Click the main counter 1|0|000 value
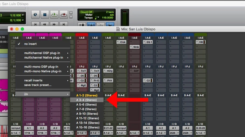245x137 pixels. pyautogui.click(x=15, y=15)
